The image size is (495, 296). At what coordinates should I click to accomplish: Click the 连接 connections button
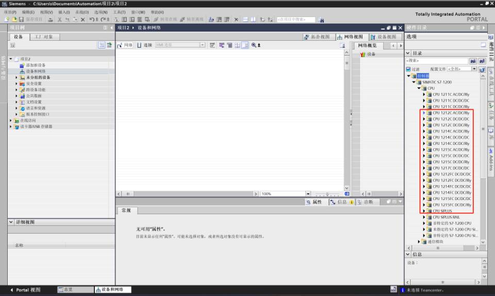pyautogui.click(x=144, y=45)
